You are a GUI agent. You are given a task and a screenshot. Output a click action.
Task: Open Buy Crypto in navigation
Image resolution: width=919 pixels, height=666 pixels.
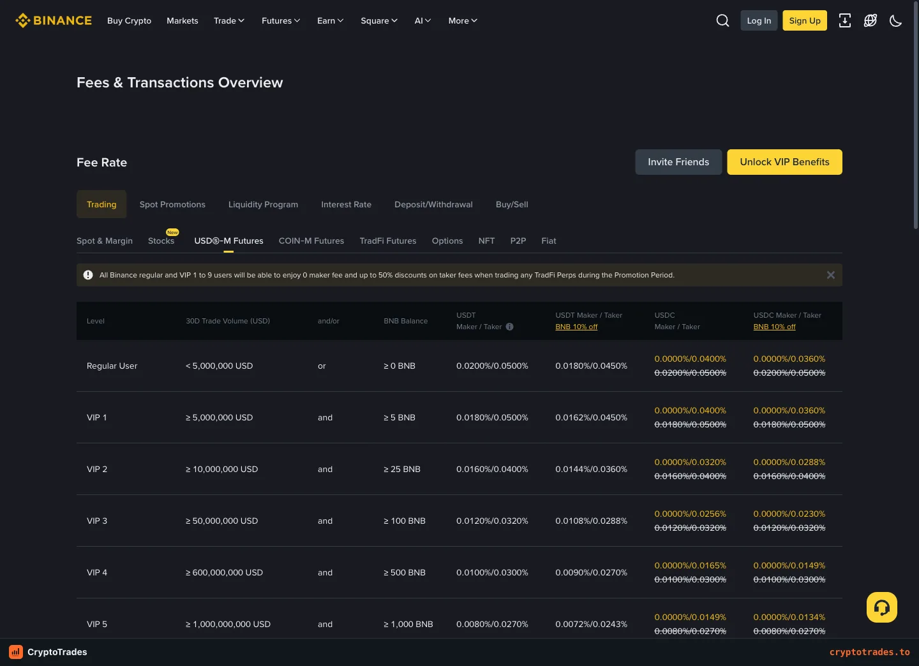pyautogui.click(x=129, y=20)
